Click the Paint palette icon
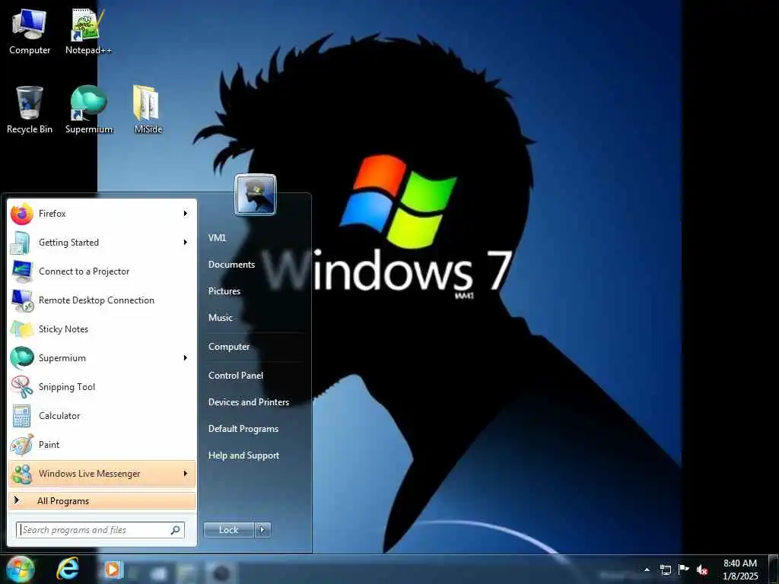The image size is (779, 584). pyautogui.click(x=21, y=444)
